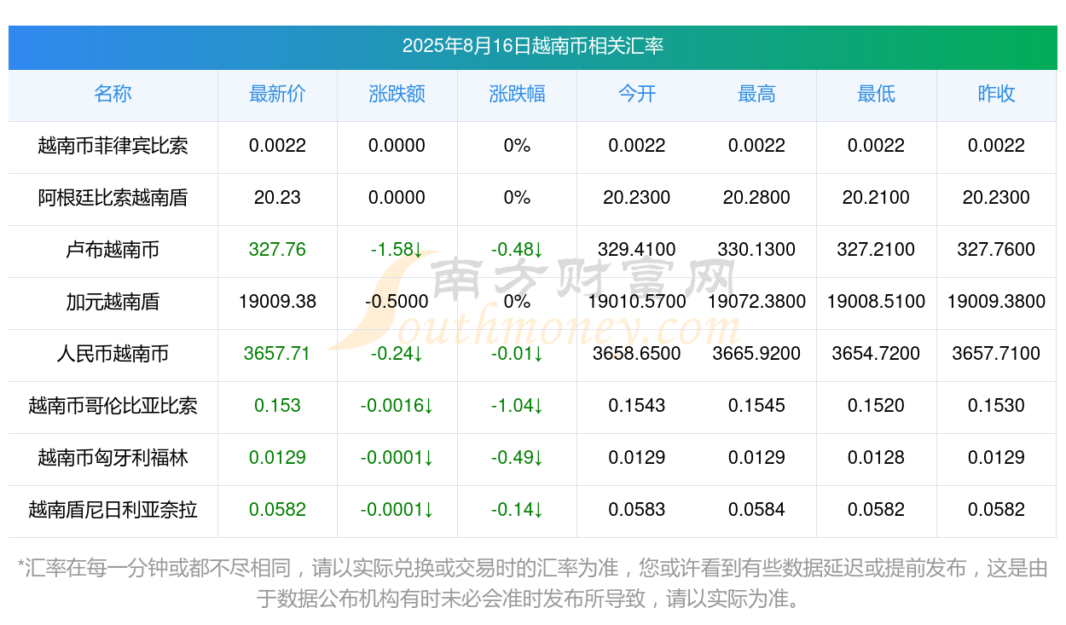This screenshot has height=625, width=1066.
Task: Click the low value 3654.7200
Action: pos(876,354)
